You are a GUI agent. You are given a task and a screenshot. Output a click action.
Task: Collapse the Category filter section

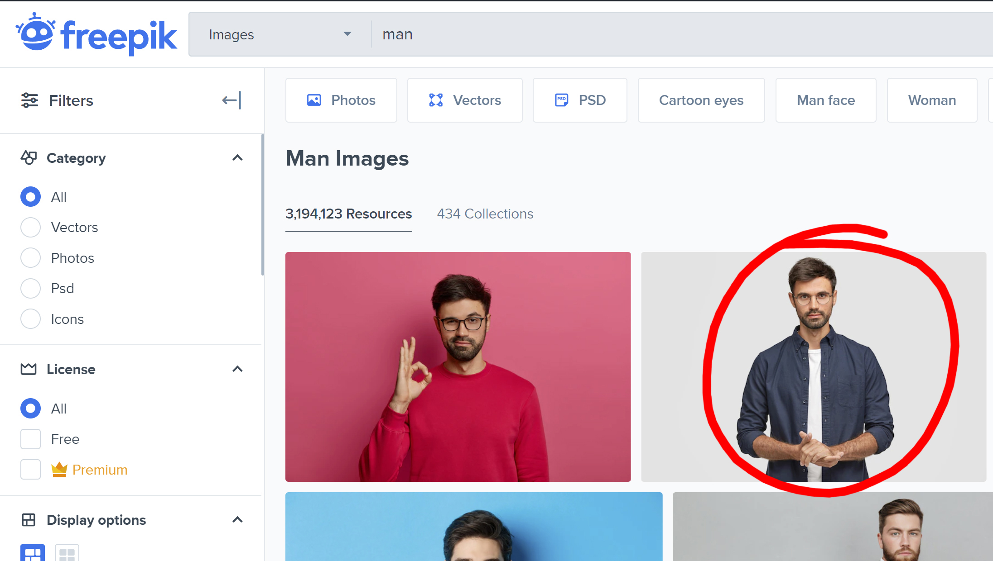pos(237,157)
